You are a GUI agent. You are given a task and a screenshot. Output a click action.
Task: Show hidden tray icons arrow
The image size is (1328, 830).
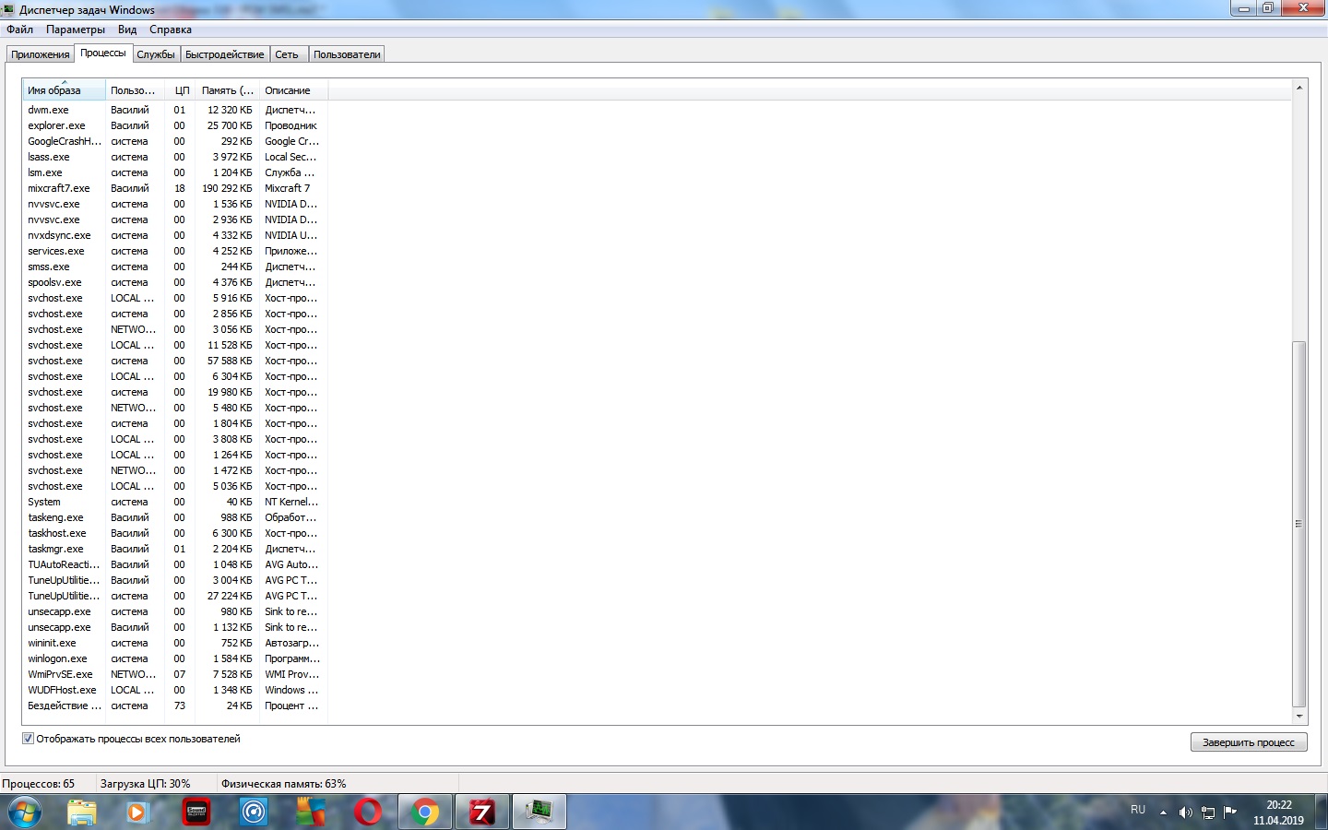1163,812
